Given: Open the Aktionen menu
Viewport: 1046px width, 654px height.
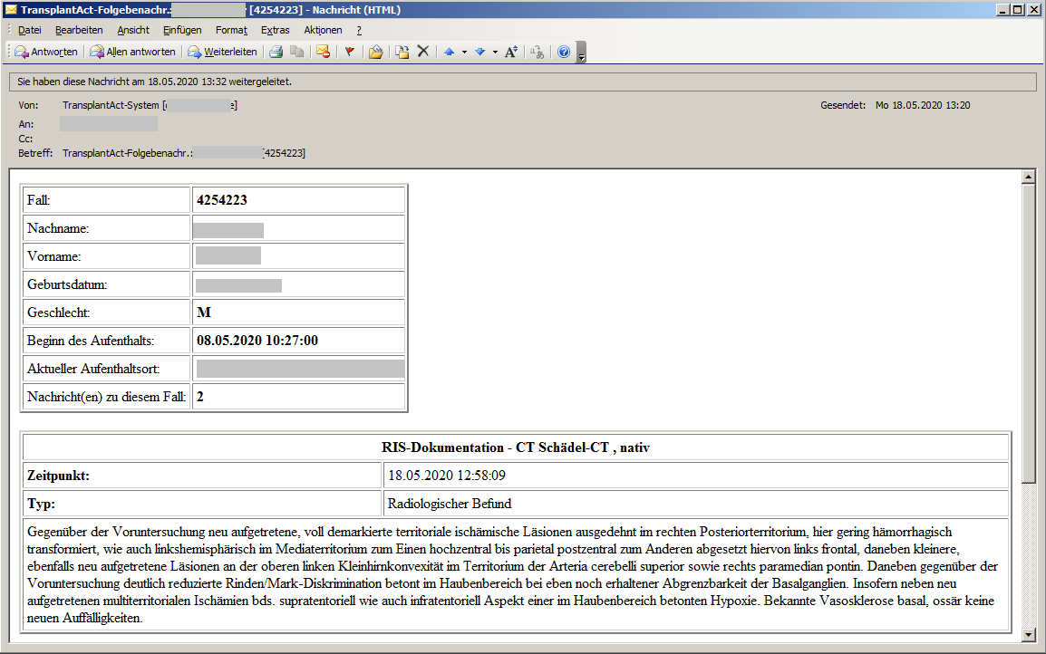Looking at the screenshot, I should tap(323, 30).
